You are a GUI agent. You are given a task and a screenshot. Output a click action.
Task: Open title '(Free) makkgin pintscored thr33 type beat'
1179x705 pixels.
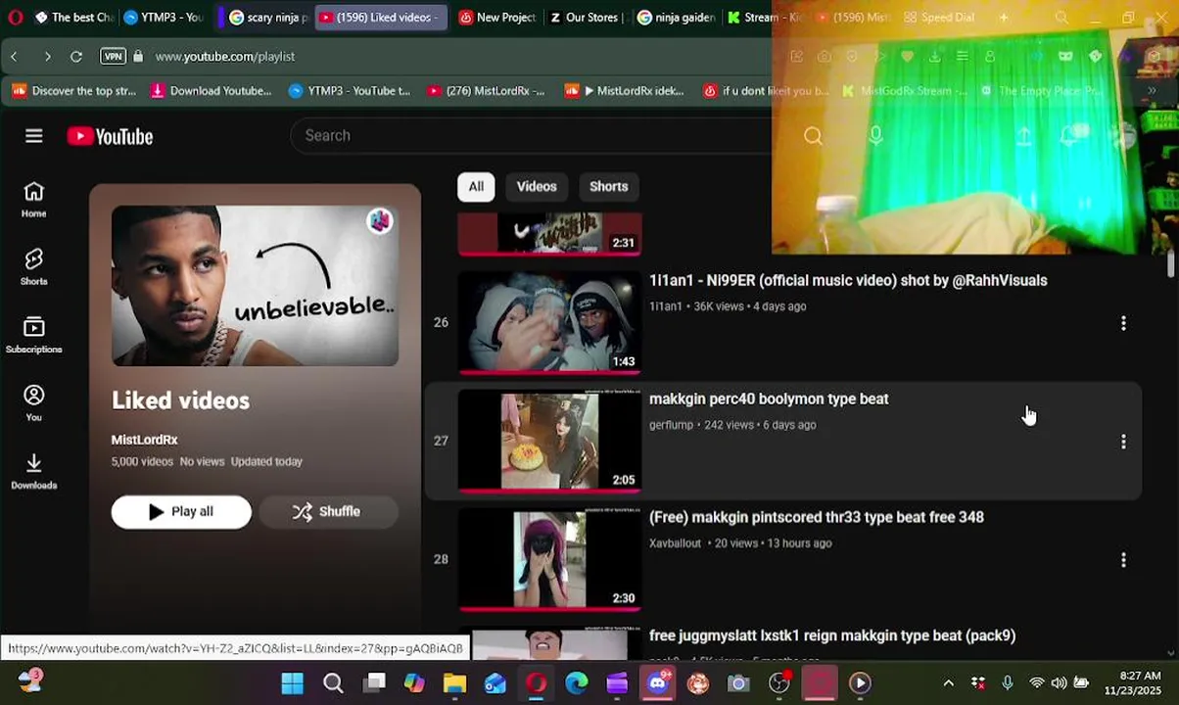(x=817, y=517)
